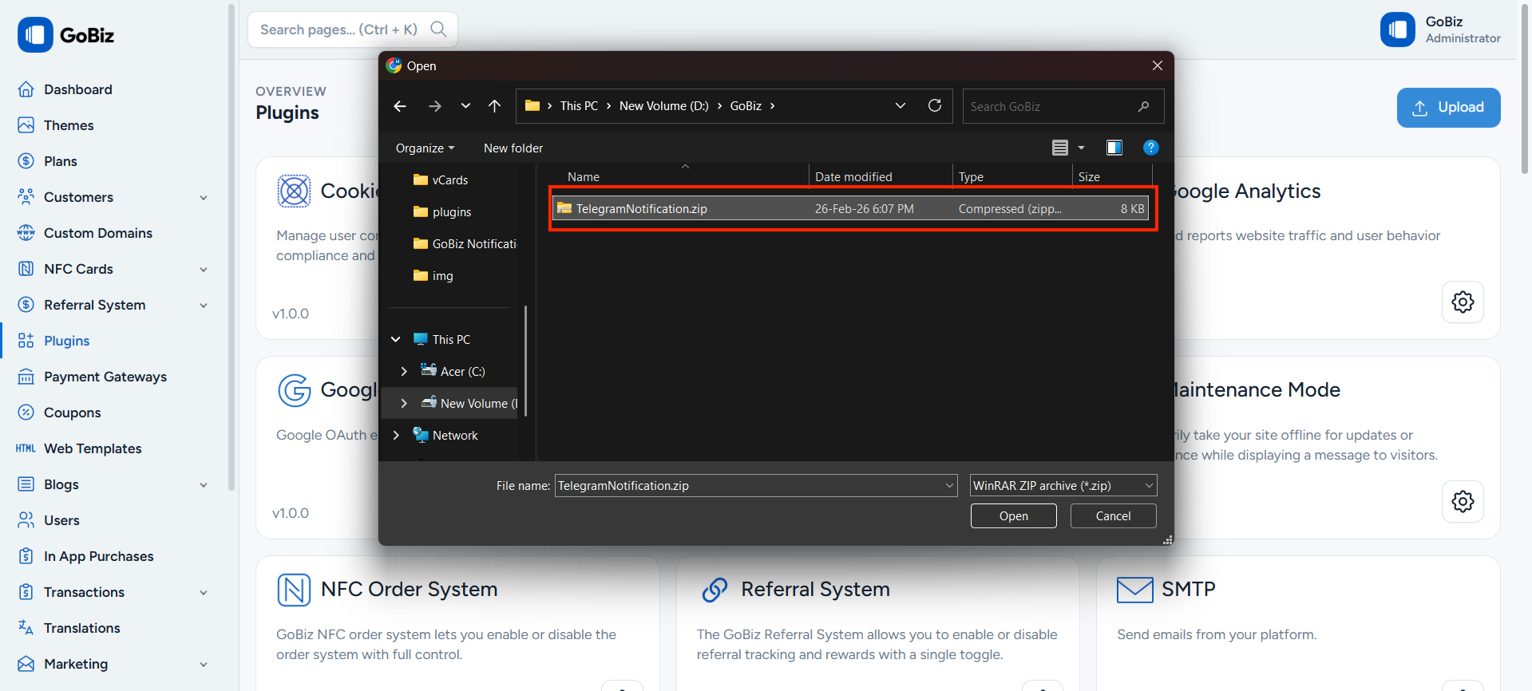The width and height of the screenshot is (1532, 691).
Task: Open Google Analytics plugin settings gear
Action: 1463,302
